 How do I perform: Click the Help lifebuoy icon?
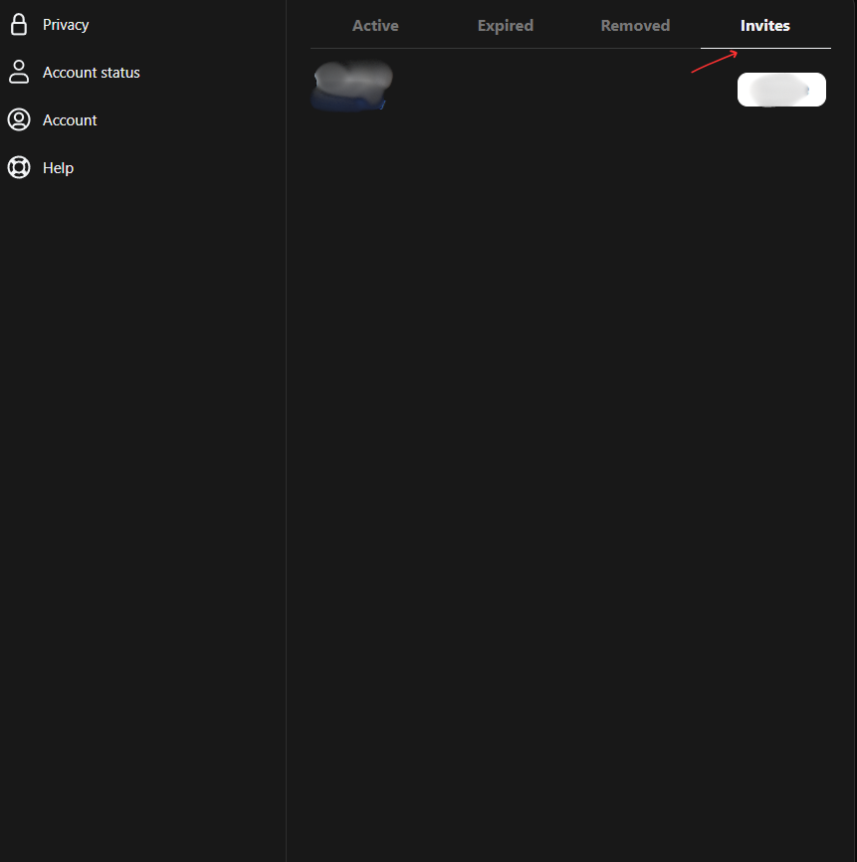tap(18, 167)
